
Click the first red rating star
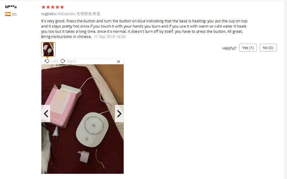pyautogui.click(x=43, y=7)
